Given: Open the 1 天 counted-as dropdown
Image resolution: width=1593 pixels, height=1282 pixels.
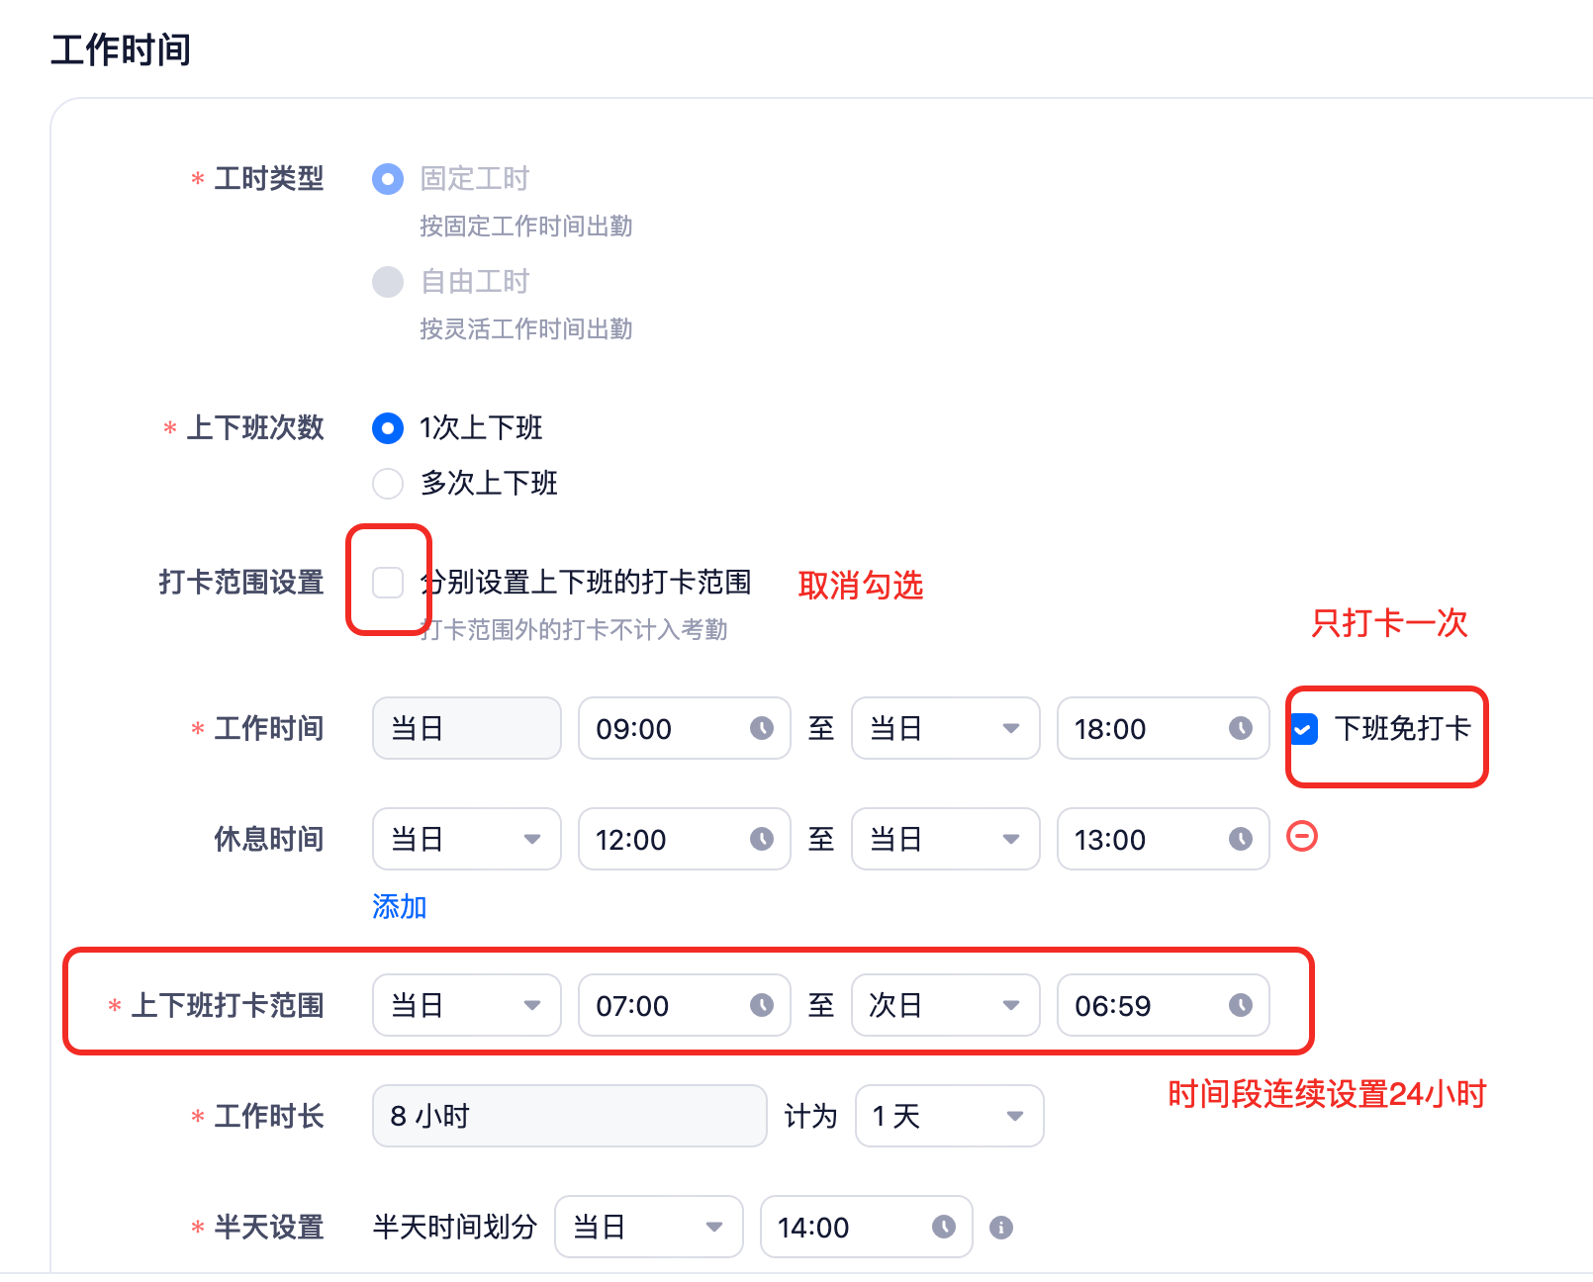Looking at the screenshot, I should (949, 1116).
